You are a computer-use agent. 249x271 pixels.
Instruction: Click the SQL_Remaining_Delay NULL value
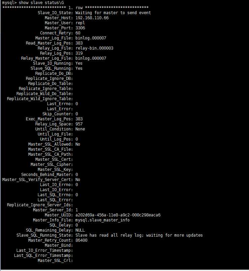(x=80, y=230)
